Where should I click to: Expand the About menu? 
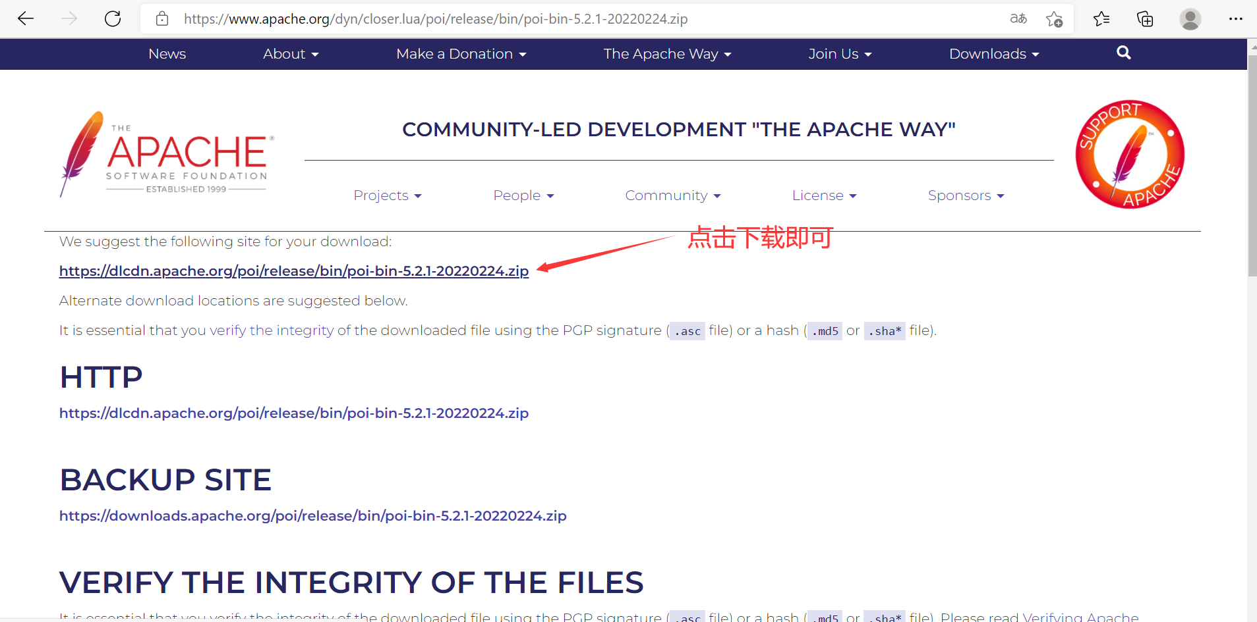click(291, 54)
